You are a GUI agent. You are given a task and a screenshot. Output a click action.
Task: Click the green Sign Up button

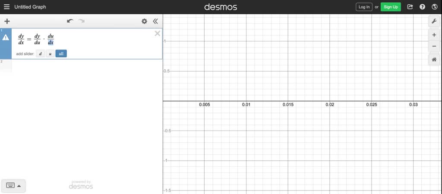coord(391,7)
